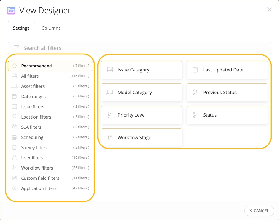Viewport: 279px width, 220px height.
Task: Show the Workflow filters category
Action: click(x=37, y=168)
